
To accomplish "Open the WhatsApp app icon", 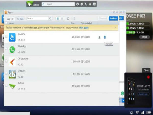I will point(12,49).
